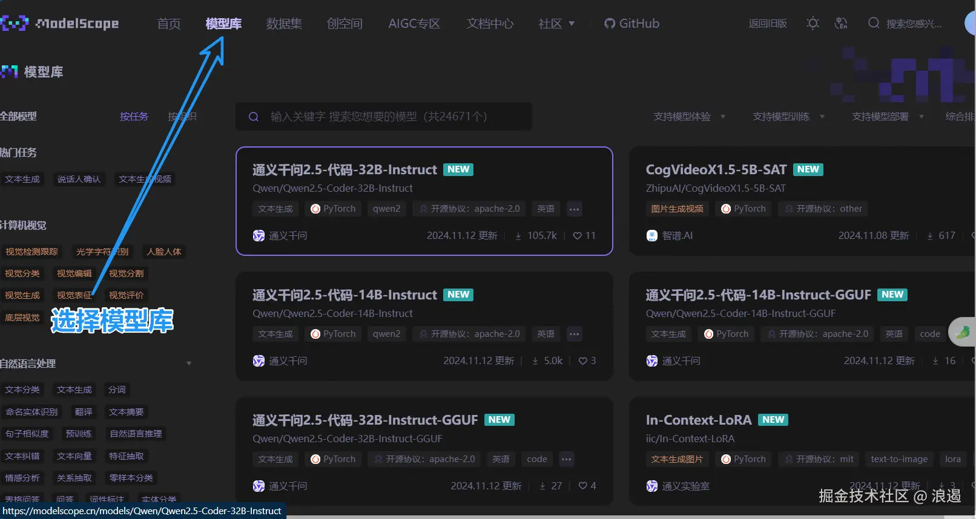Viewport: 976px width, 519px height.
Task: Click the model keyword search field
Action: tap(384, 116)
